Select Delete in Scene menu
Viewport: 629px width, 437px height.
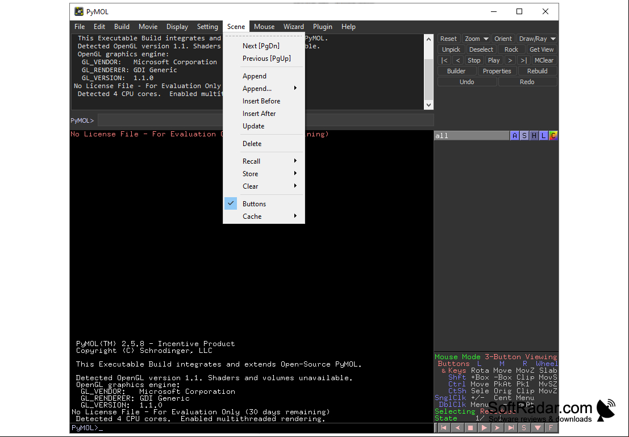[x=264, y=143]
